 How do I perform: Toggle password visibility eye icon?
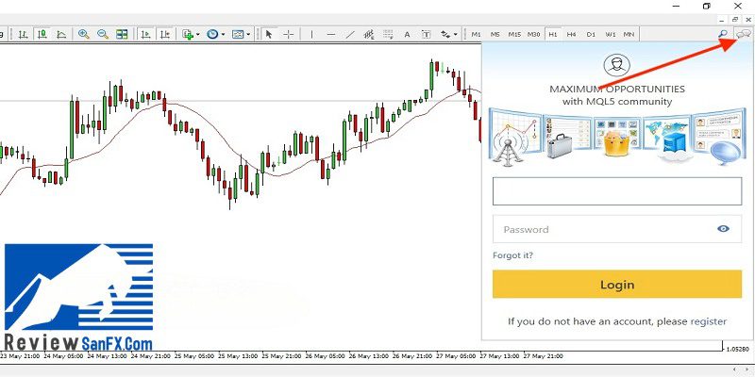(723, 229)
